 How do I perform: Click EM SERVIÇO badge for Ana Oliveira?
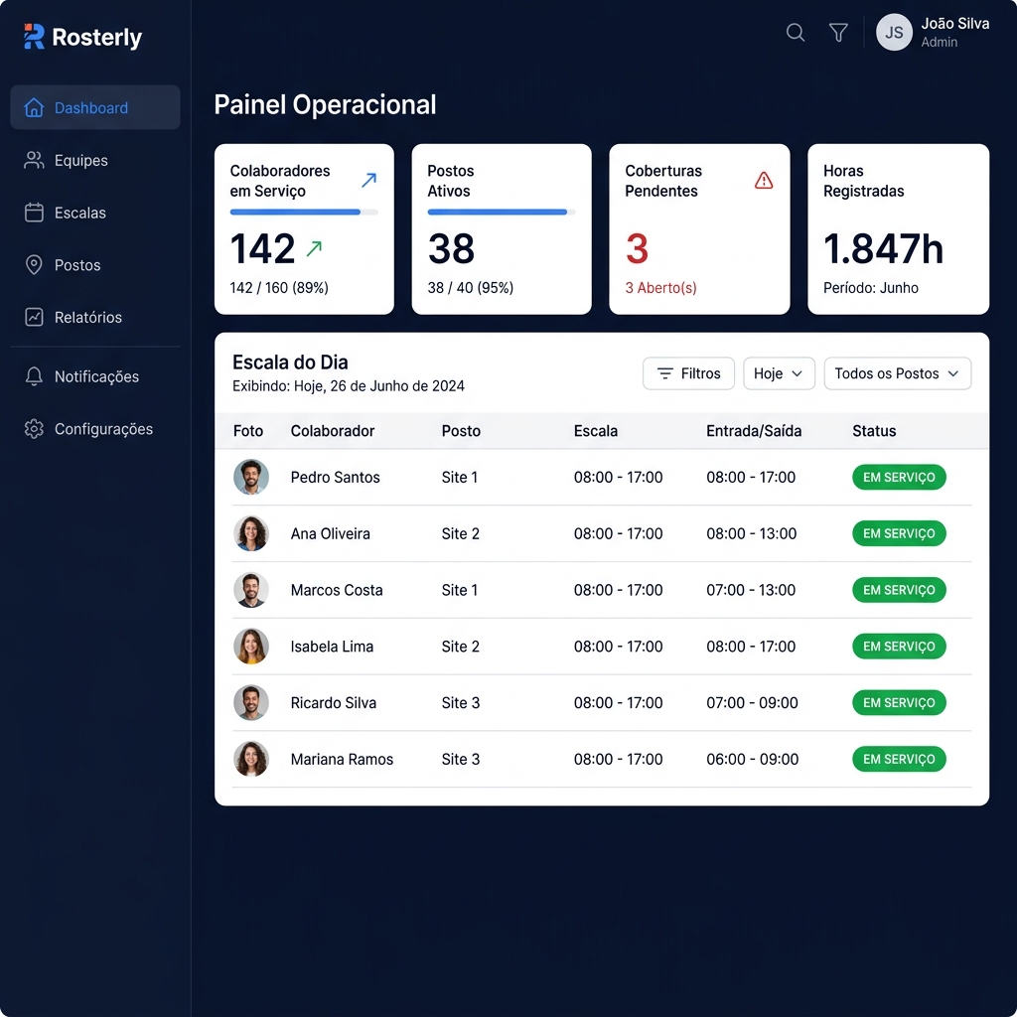tap(899, 533)
